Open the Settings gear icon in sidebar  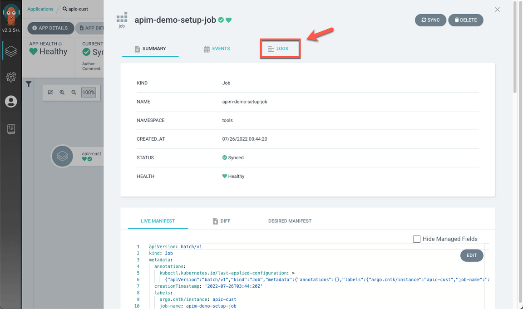click(x=11, y=77)
